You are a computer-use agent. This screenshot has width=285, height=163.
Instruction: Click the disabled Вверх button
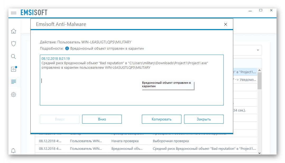60,119
